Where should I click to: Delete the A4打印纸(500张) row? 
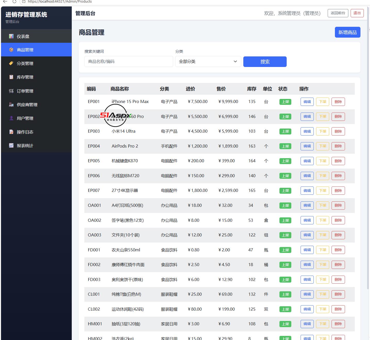tap(338, 205)
